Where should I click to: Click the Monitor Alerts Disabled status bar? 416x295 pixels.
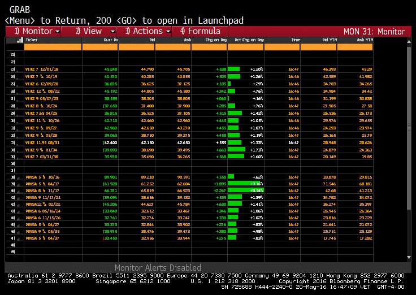158,267
